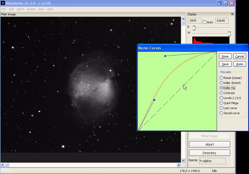Click the upper blue Bezier control point
Viewport: 249px width, 174px height.
(165, 56)
